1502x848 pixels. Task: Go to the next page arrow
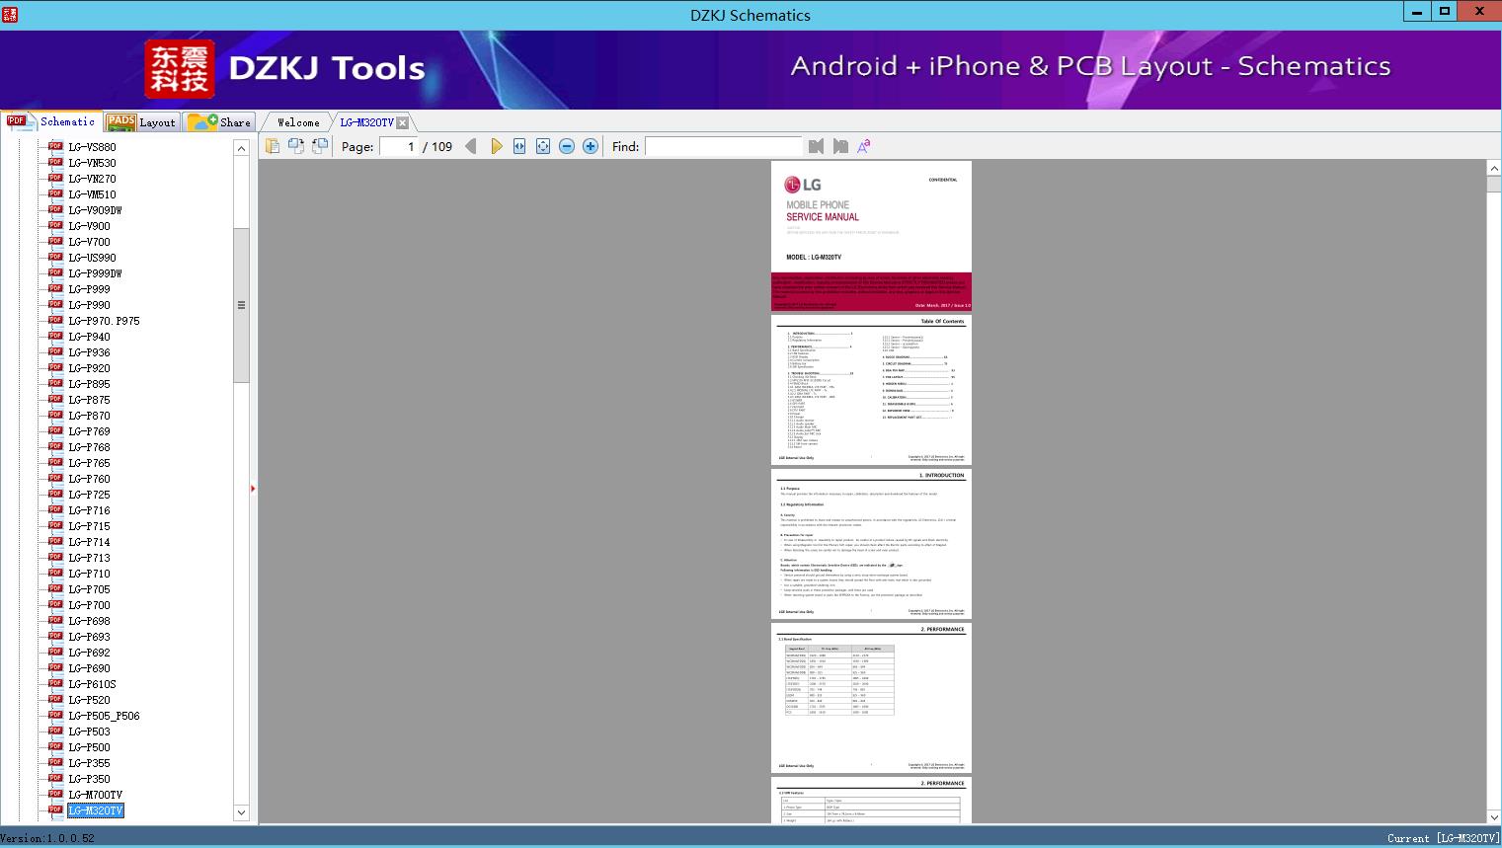496,146
